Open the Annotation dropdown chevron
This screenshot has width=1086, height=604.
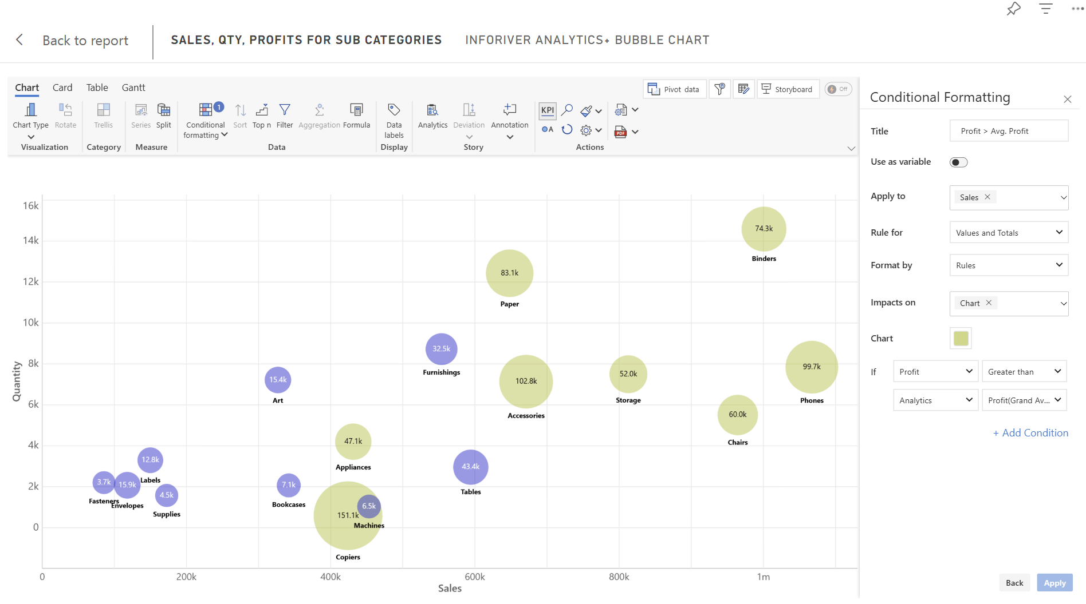coord(509,137)
